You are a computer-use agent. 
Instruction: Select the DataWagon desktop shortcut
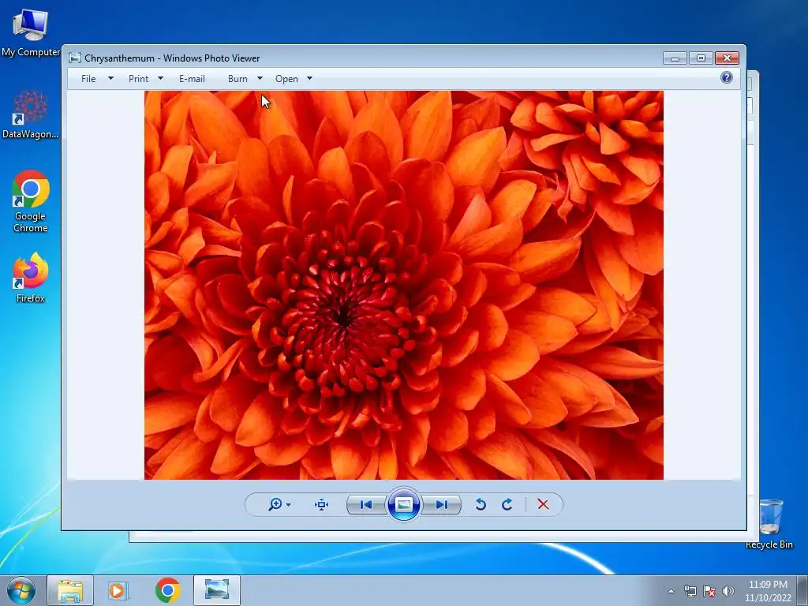coord(31,114)
